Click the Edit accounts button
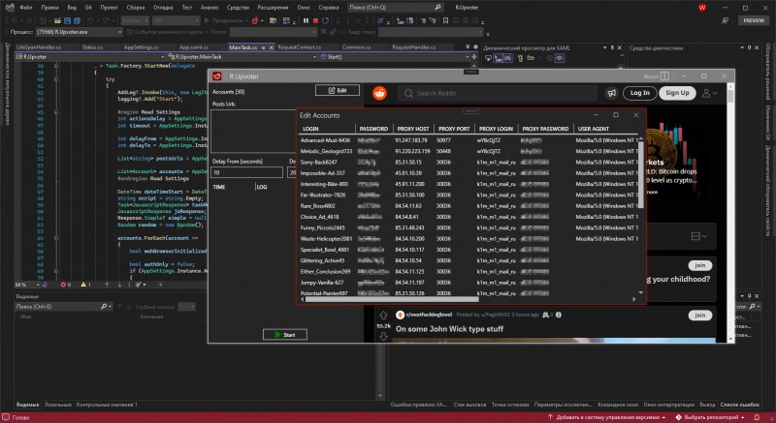This screenshot has width=776, height=423. (x=338, y=90)
